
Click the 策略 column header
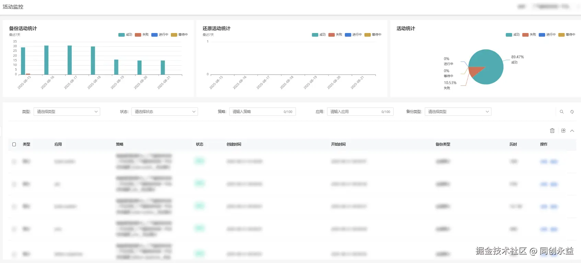120,144
